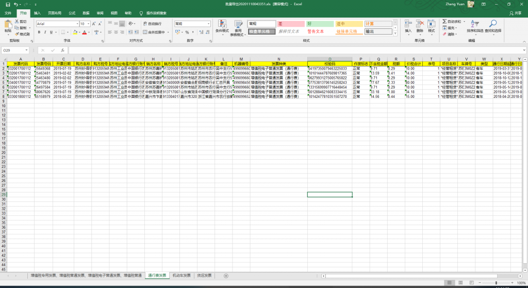Click the Format Painter (格式刷) brush
The image size is (528, 288).
coord(17,34)
